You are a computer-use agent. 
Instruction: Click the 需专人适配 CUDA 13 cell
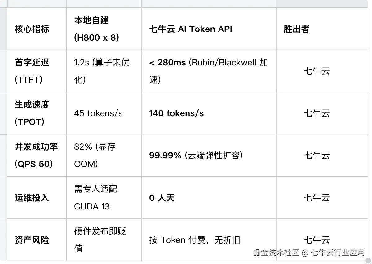click(96, 198)
